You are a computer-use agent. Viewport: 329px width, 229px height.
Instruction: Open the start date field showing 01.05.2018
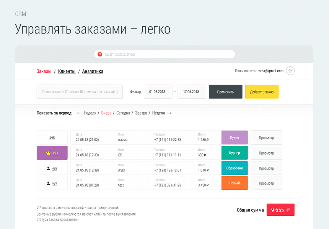tap(158, 92)
